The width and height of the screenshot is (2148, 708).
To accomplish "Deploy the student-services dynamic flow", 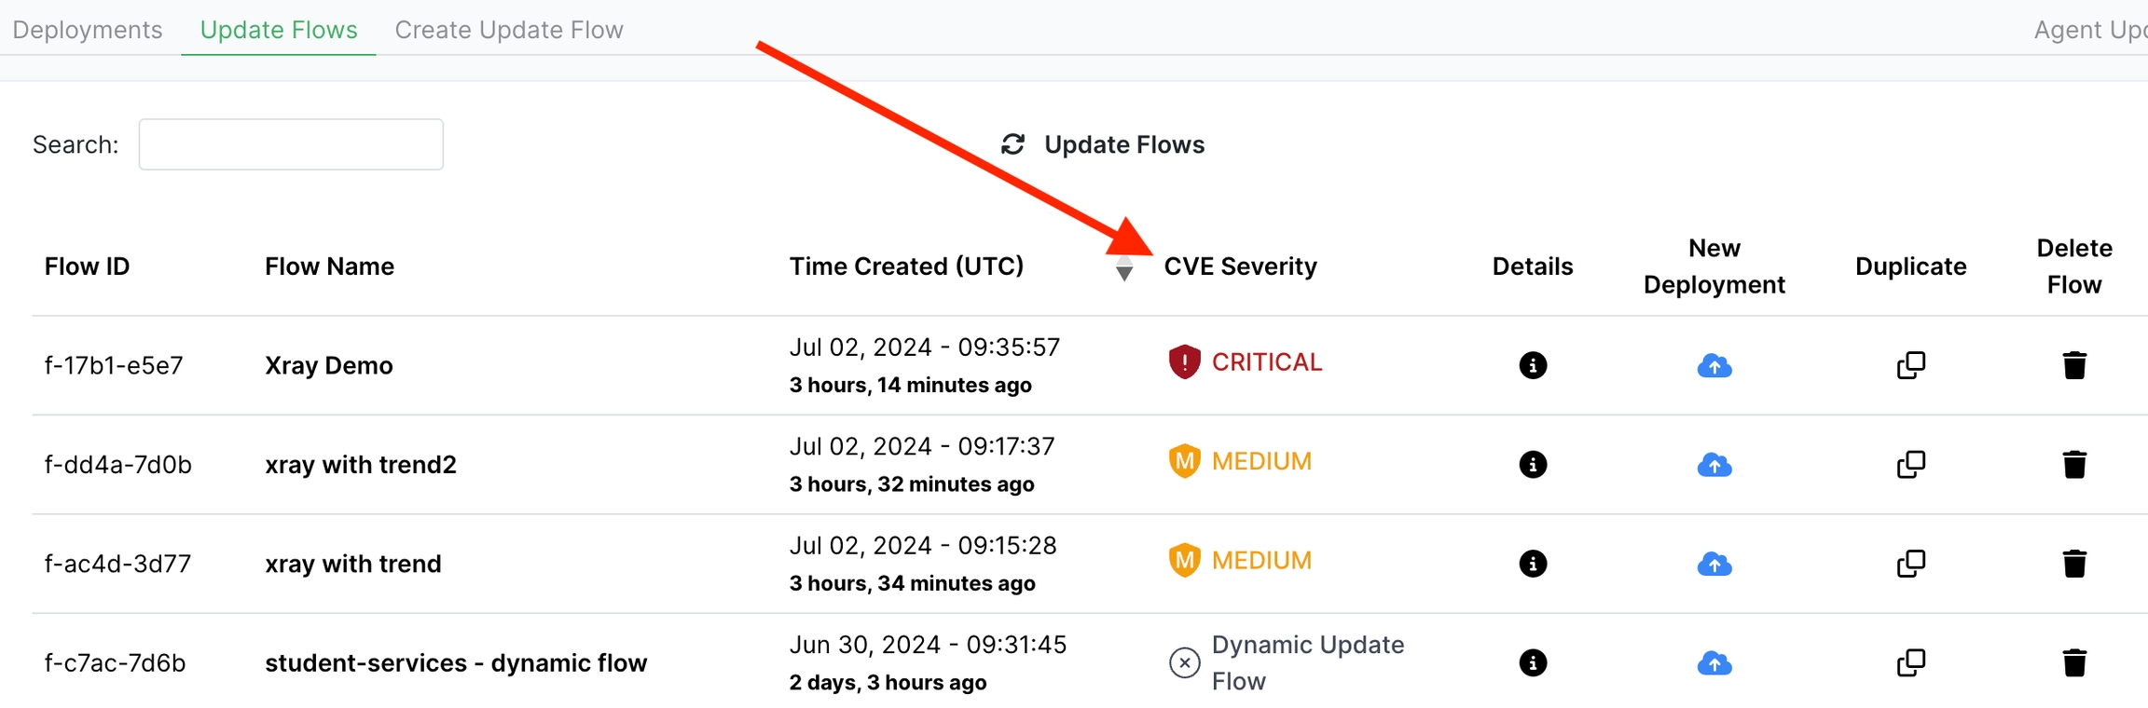I will 1714,662.
